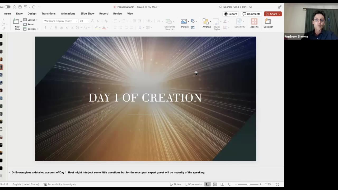Viewport: 338px width, 190px height.
Task: Open the Designer pane
Action: [x=268, y=23]
